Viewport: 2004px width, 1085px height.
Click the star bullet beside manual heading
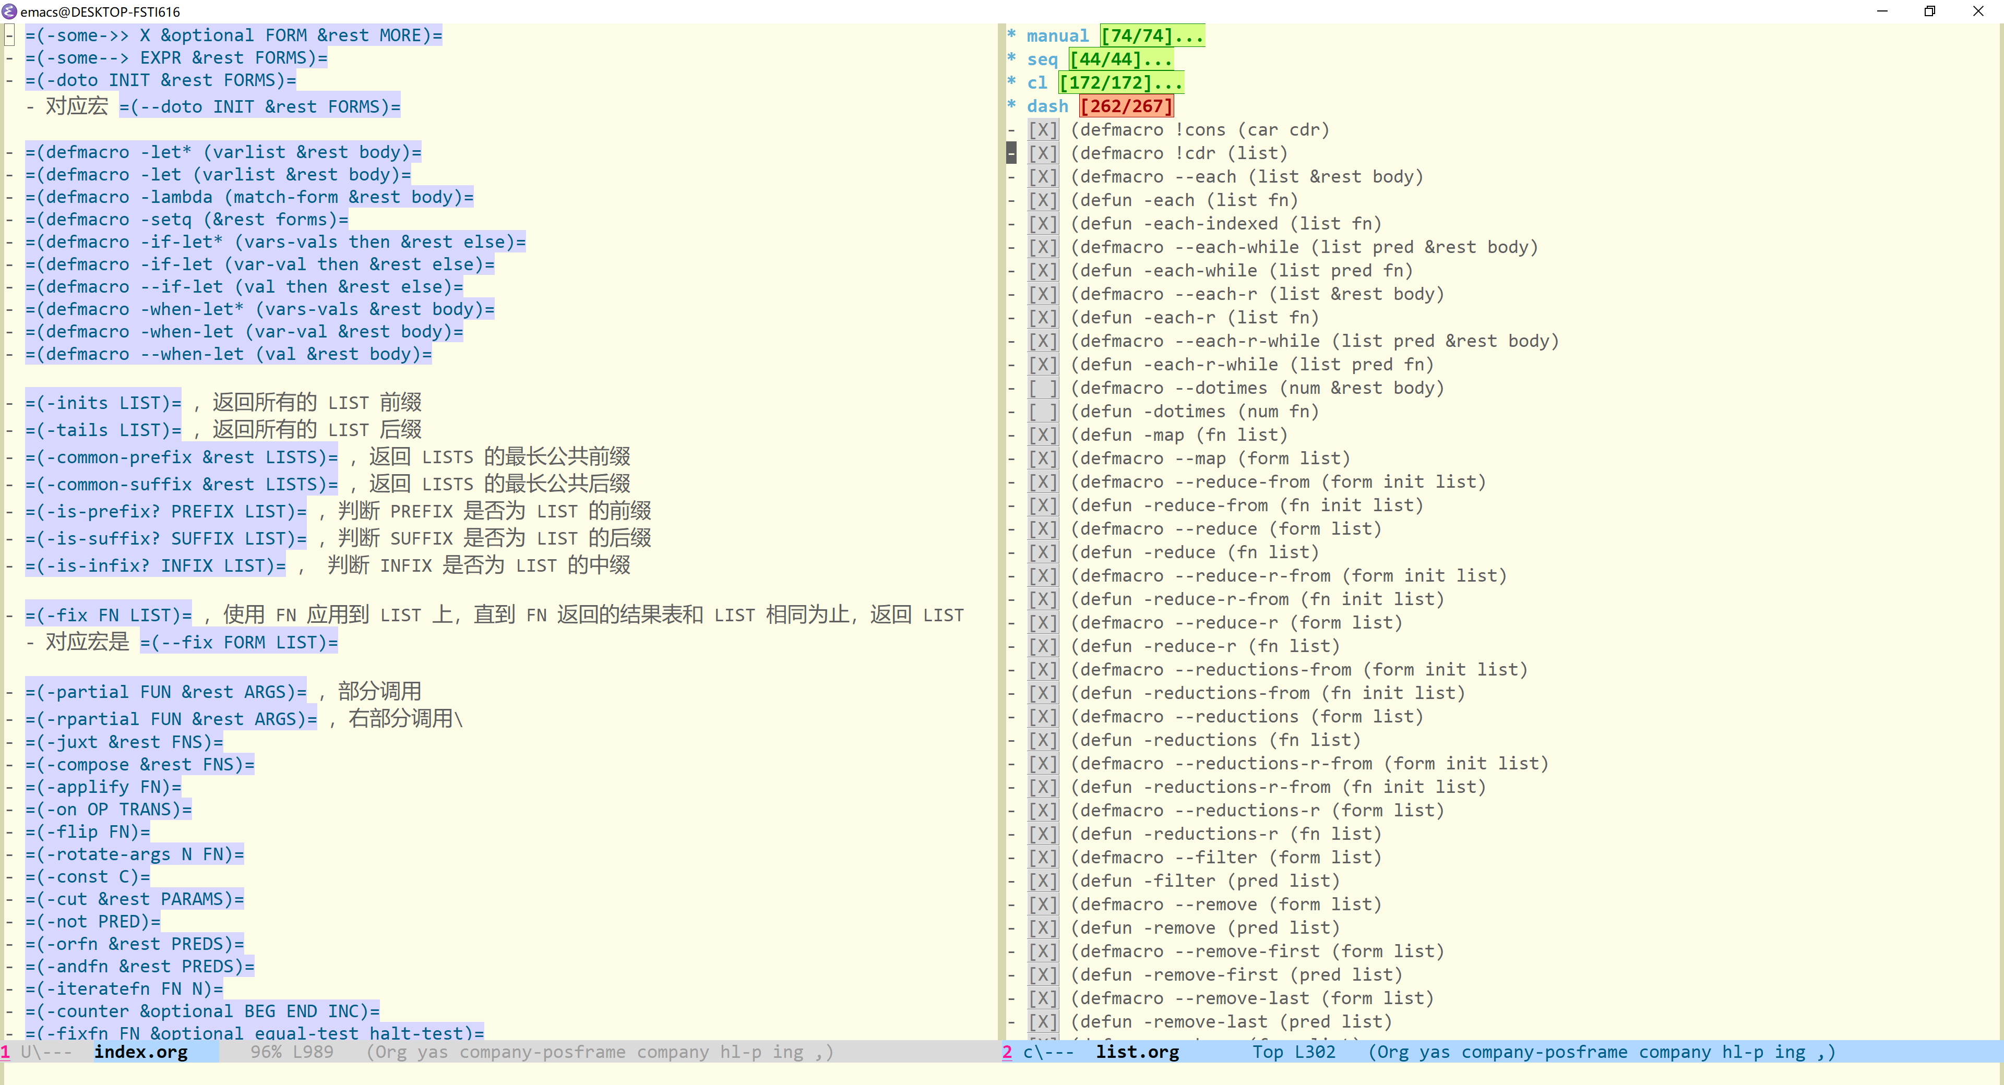[x=1011, y=35]
